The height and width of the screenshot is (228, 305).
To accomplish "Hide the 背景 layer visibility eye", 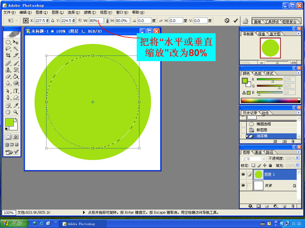I will tap(243, 186).
